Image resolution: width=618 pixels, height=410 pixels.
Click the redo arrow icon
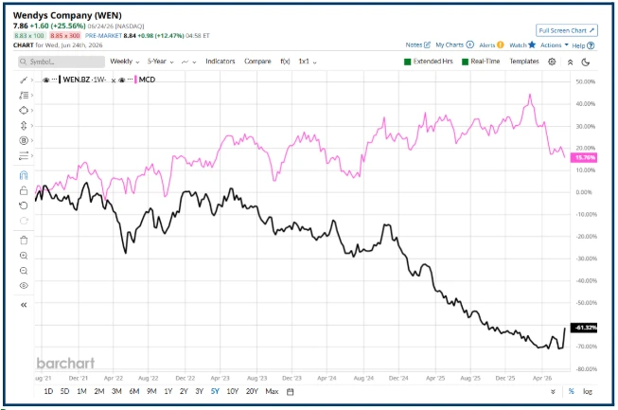coord(24,221)
